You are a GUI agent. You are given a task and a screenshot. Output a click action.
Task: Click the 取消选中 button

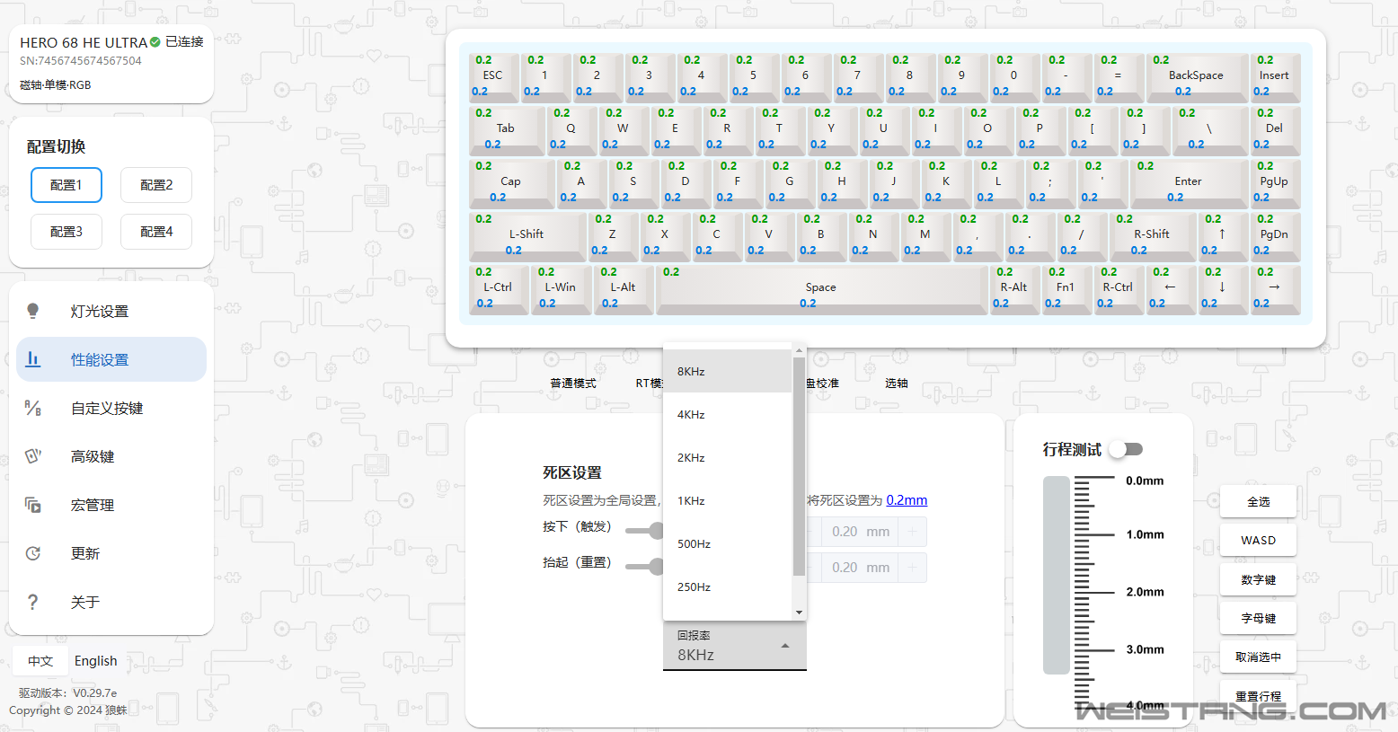[x=1258, y=657]
